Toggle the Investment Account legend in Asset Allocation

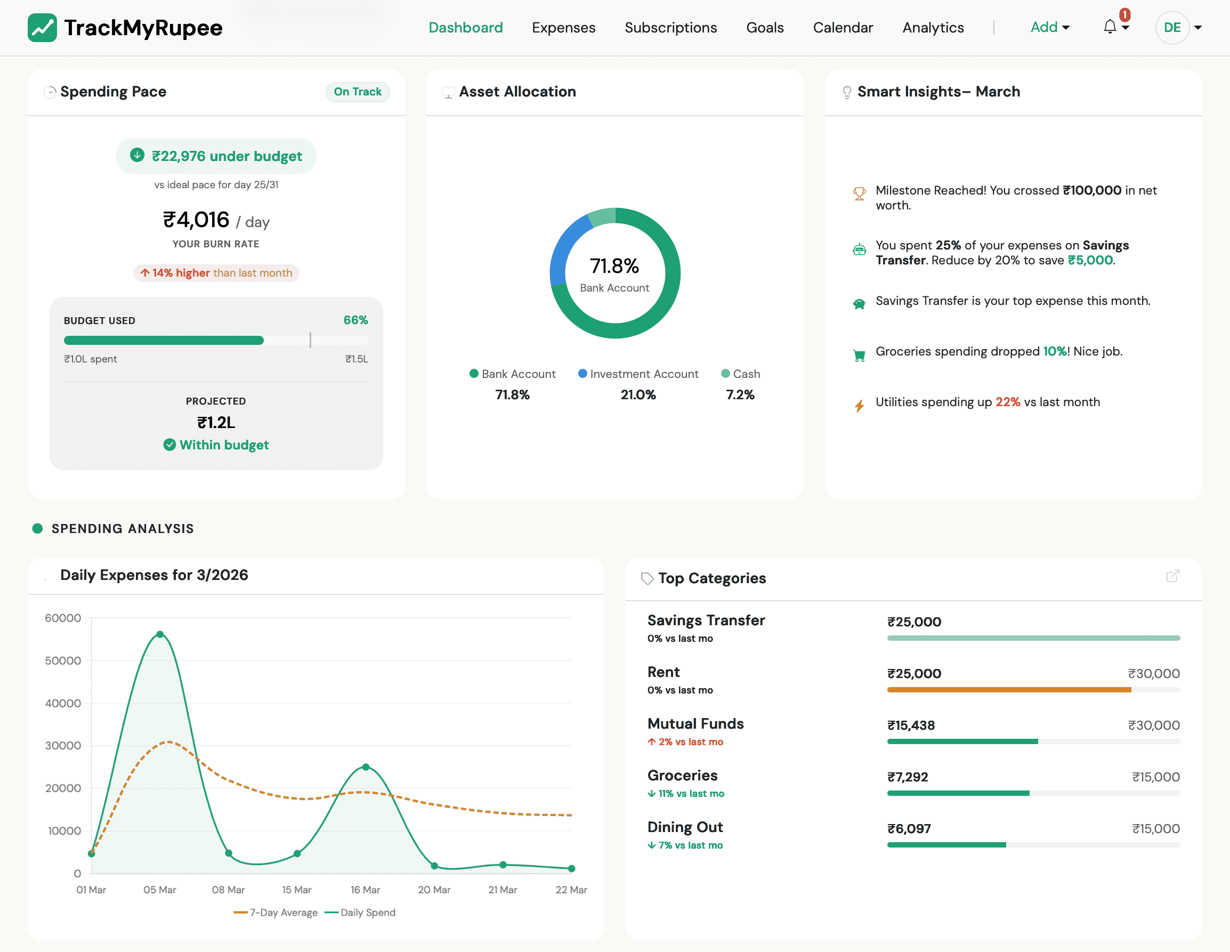point(638,374)
